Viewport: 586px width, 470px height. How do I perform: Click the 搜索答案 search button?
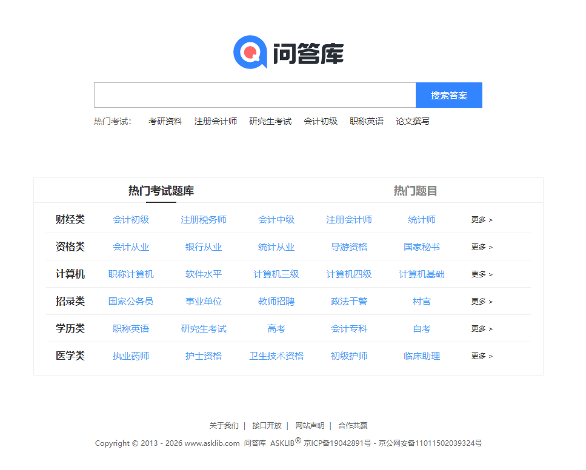tap(449, 95)
